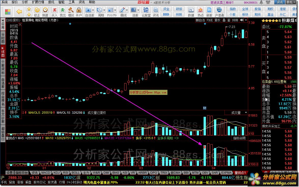Click the 指数 market button
The image size is (299, 187).
[233, 9]
